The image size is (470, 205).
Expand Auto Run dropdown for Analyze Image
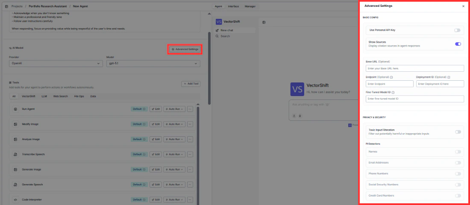174,139
